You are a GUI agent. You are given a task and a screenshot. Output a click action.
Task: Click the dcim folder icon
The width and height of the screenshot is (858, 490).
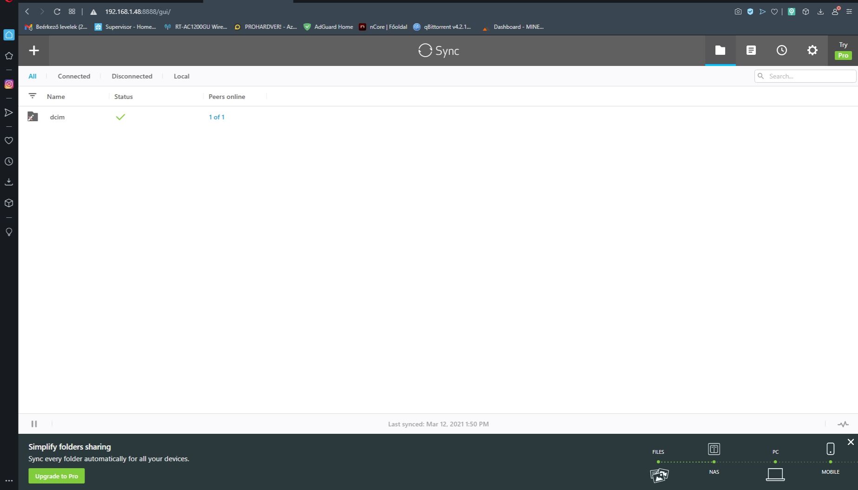pos(33,117)
